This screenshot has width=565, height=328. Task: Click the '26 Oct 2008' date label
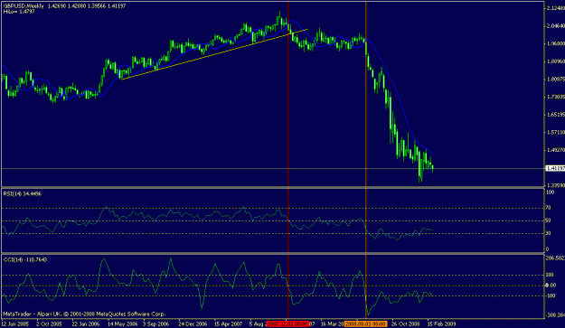point(406,323)
